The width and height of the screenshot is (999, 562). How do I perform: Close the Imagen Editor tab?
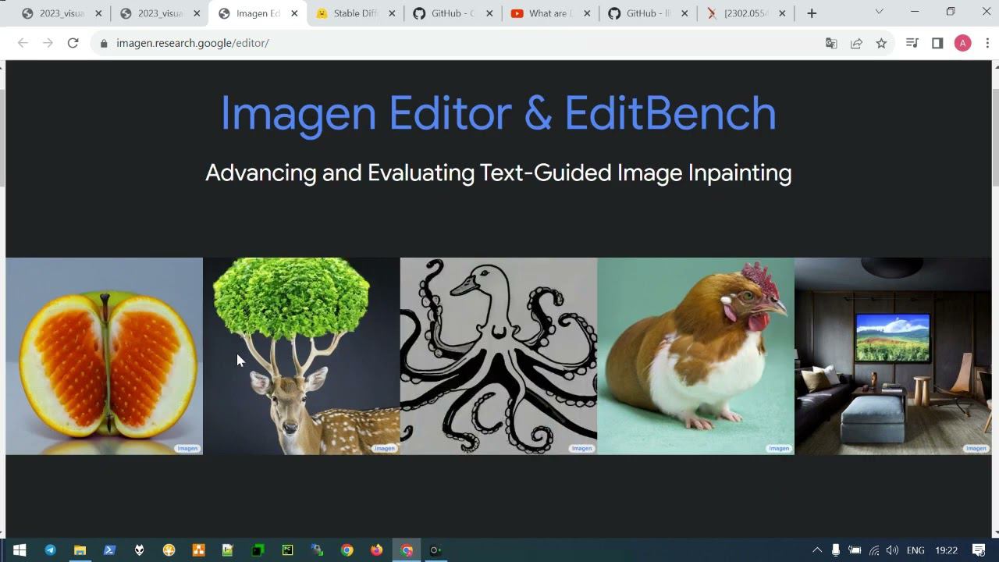294,13
